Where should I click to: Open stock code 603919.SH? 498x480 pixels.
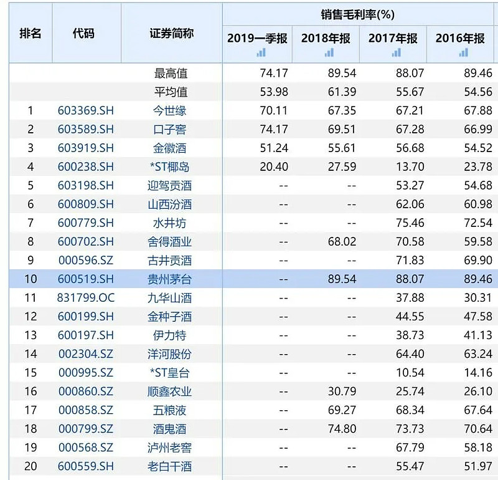[86, 148]
